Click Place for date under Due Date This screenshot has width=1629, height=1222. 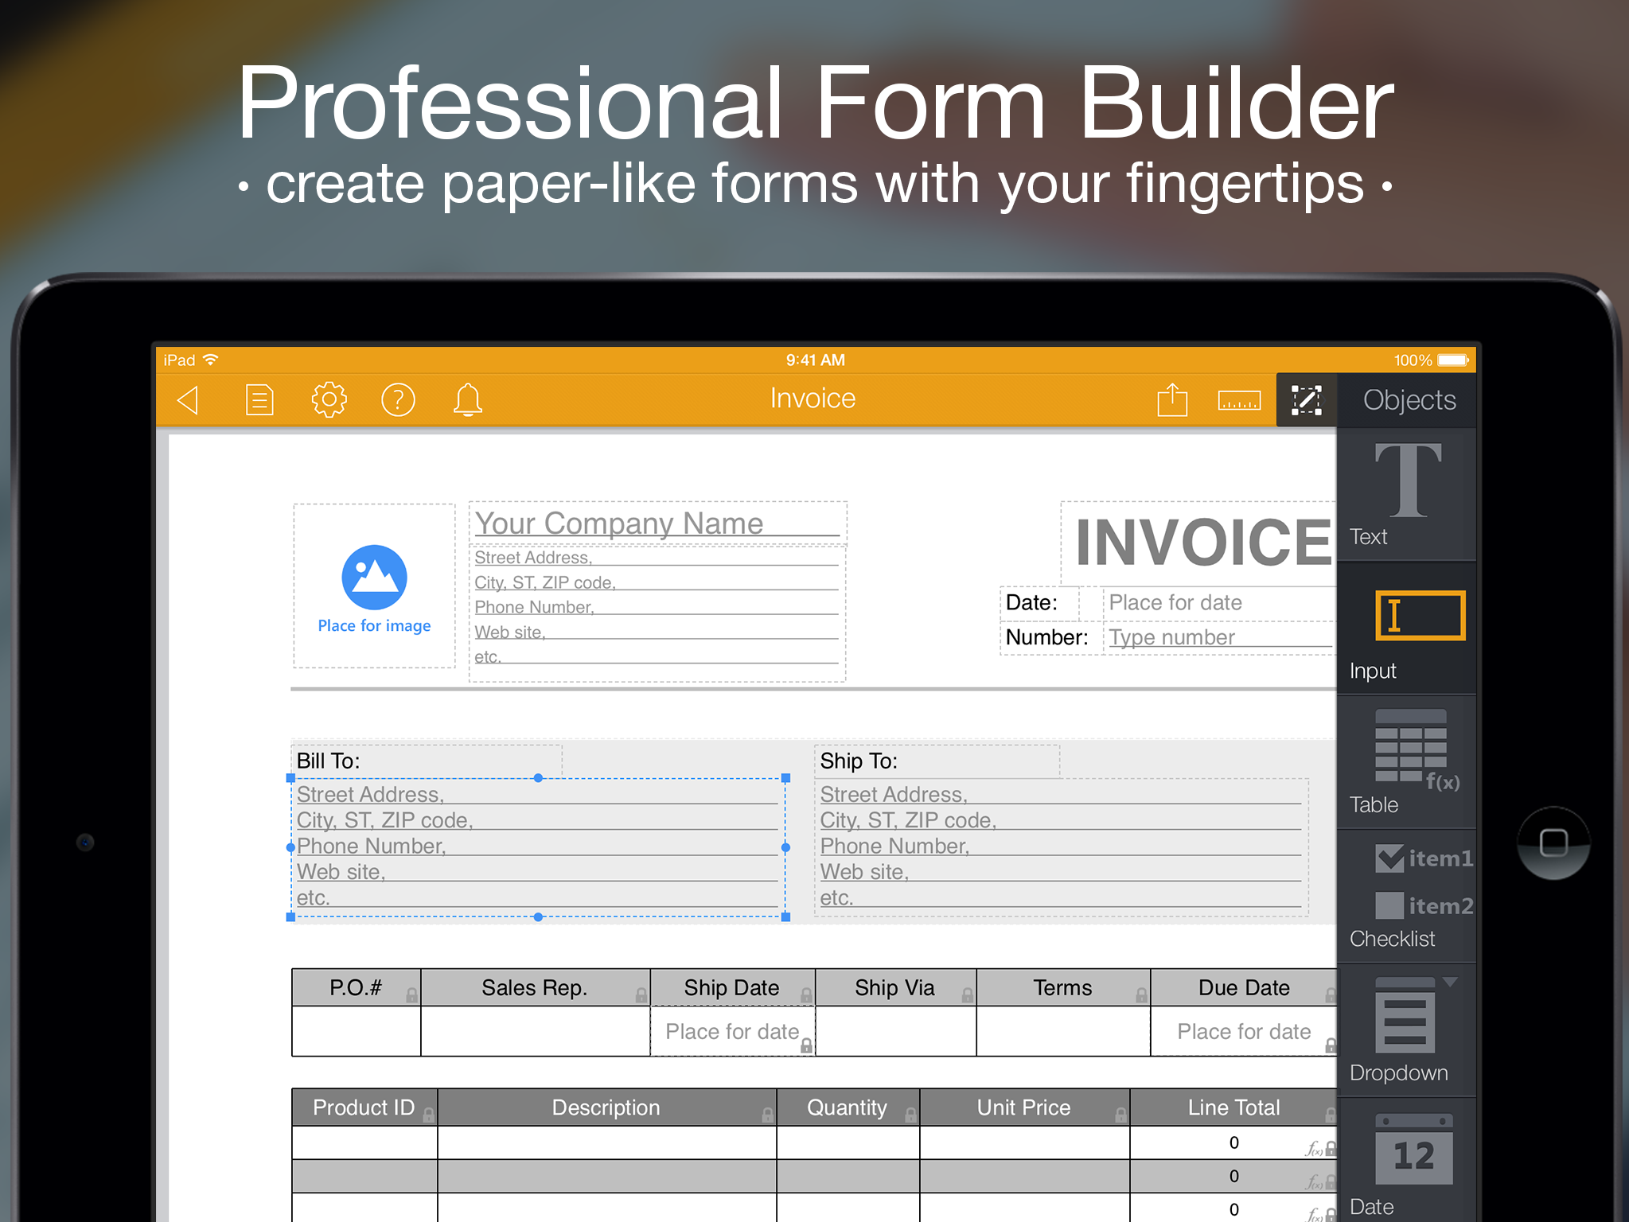click(x=1244, y=1032)
